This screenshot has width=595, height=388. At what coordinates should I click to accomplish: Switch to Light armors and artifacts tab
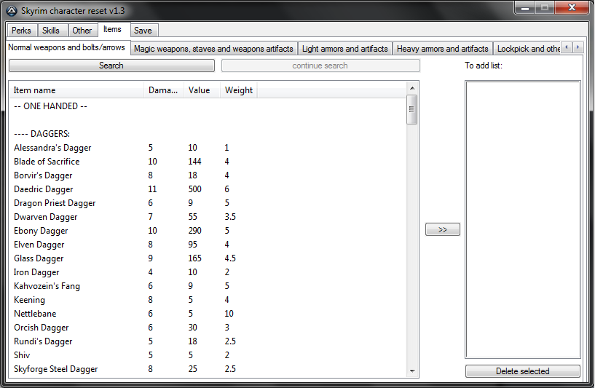click(x=345, y=49)
